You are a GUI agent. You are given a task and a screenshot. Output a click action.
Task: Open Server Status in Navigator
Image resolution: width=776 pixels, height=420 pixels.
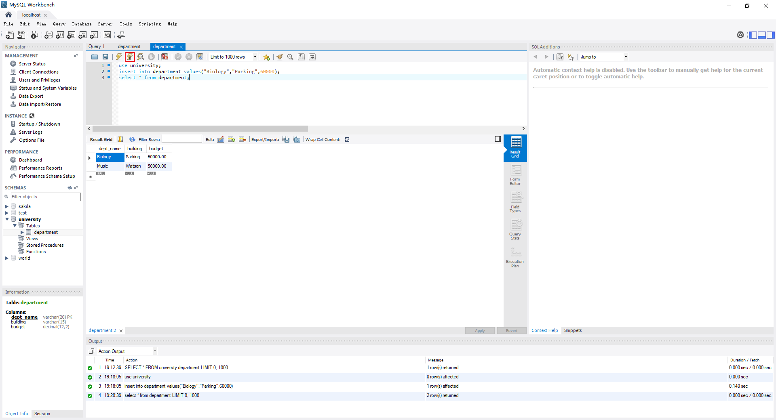click(x=32, y=64)
